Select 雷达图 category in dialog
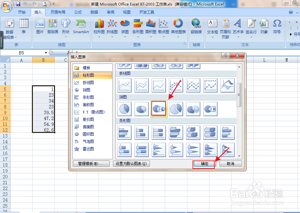 click(93, 149)
